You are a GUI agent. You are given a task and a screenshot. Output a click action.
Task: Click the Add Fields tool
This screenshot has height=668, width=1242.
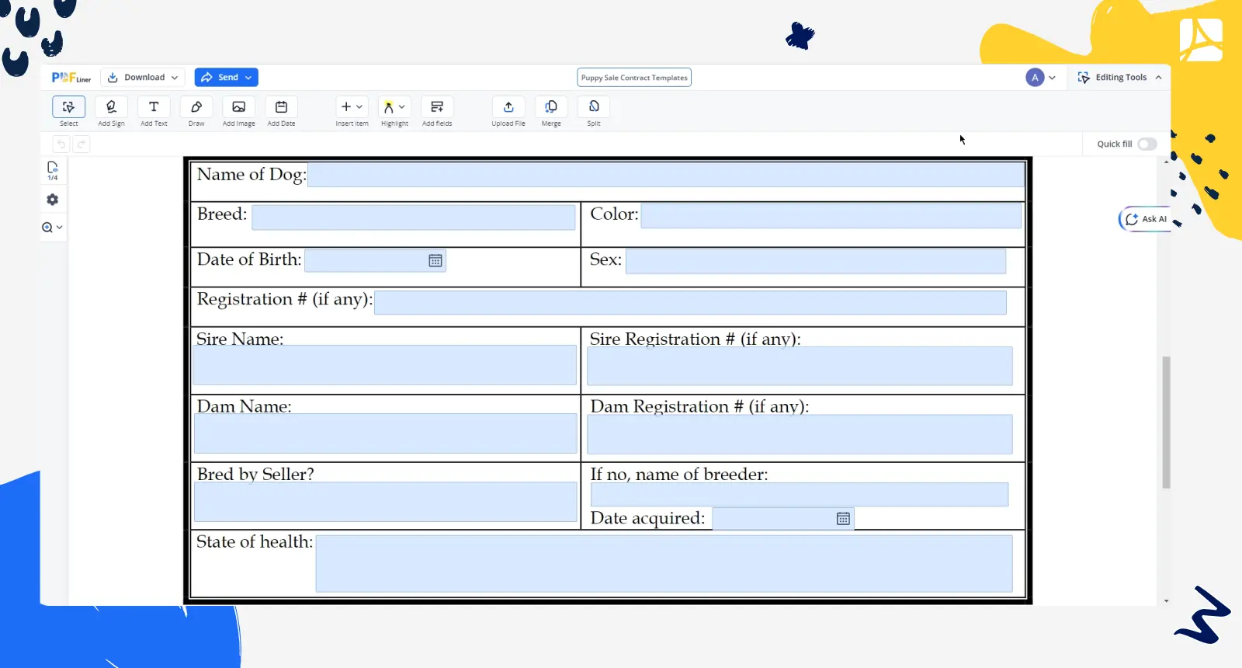point(437,107)
